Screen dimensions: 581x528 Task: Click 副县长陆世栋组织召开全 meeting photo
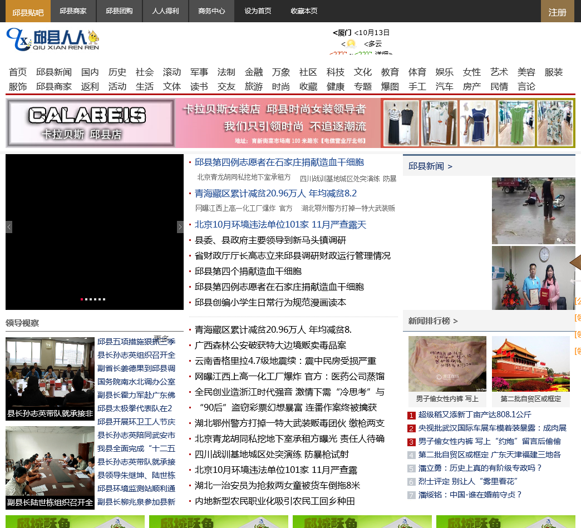[50, 467]
